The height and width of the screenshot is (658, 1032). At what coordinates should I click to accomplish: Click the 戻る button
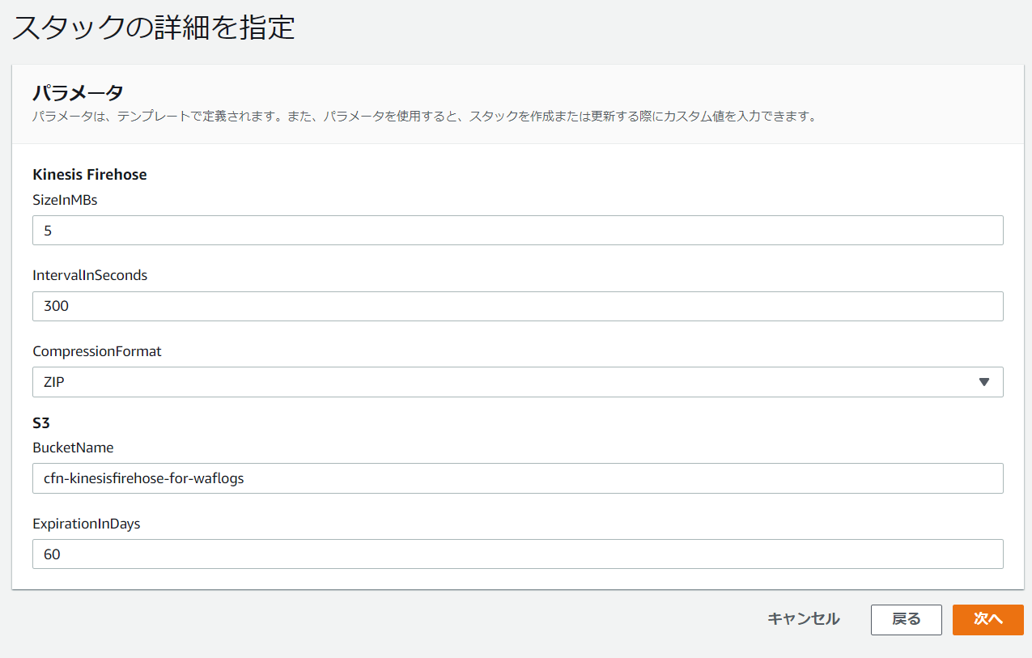click(x=907, y=620)
